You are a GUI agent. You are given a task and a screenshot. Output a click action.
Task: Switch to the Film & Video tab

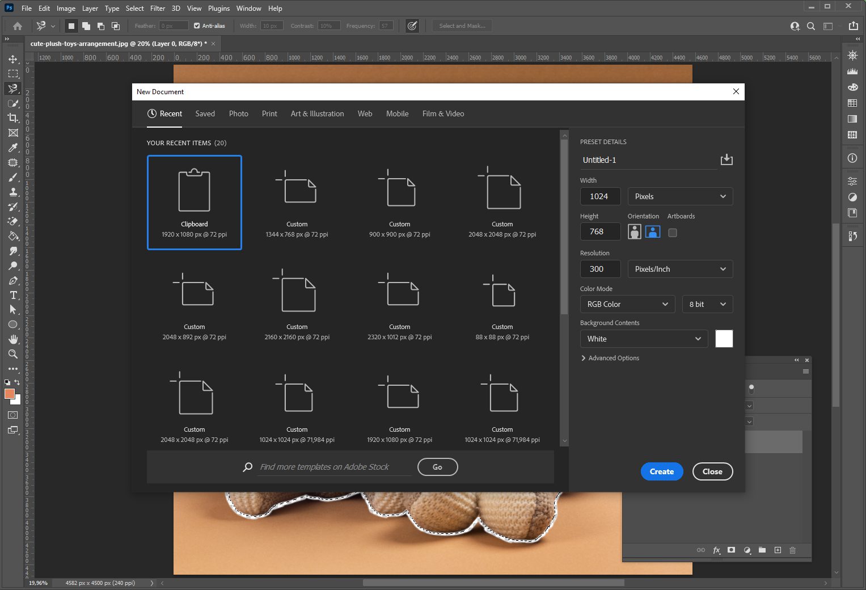(443, 113)
